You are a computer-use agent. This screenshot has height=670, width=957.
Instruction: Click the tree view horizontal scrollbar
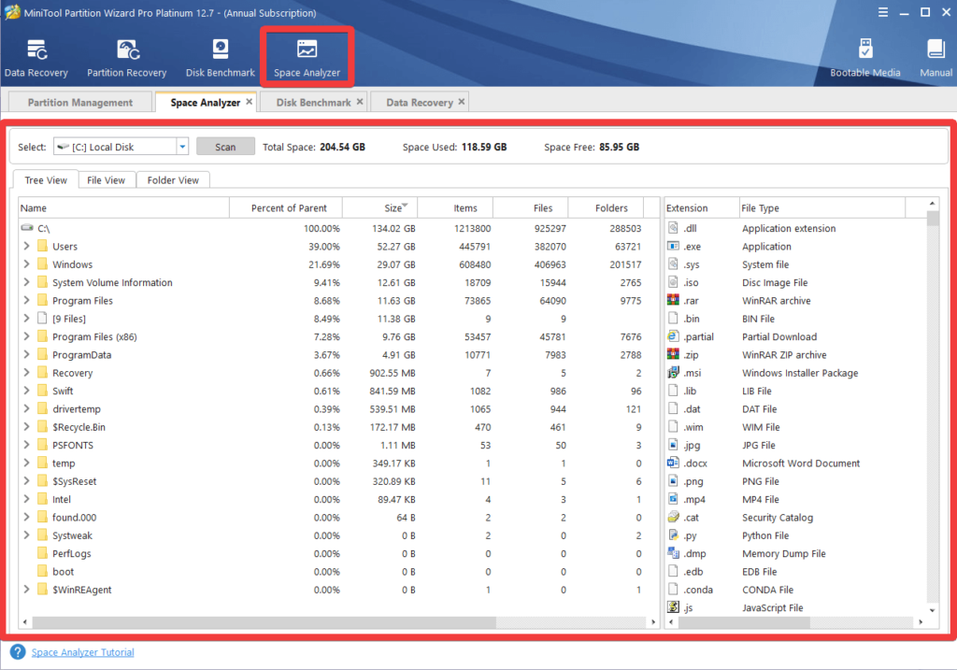coord(264,621)
